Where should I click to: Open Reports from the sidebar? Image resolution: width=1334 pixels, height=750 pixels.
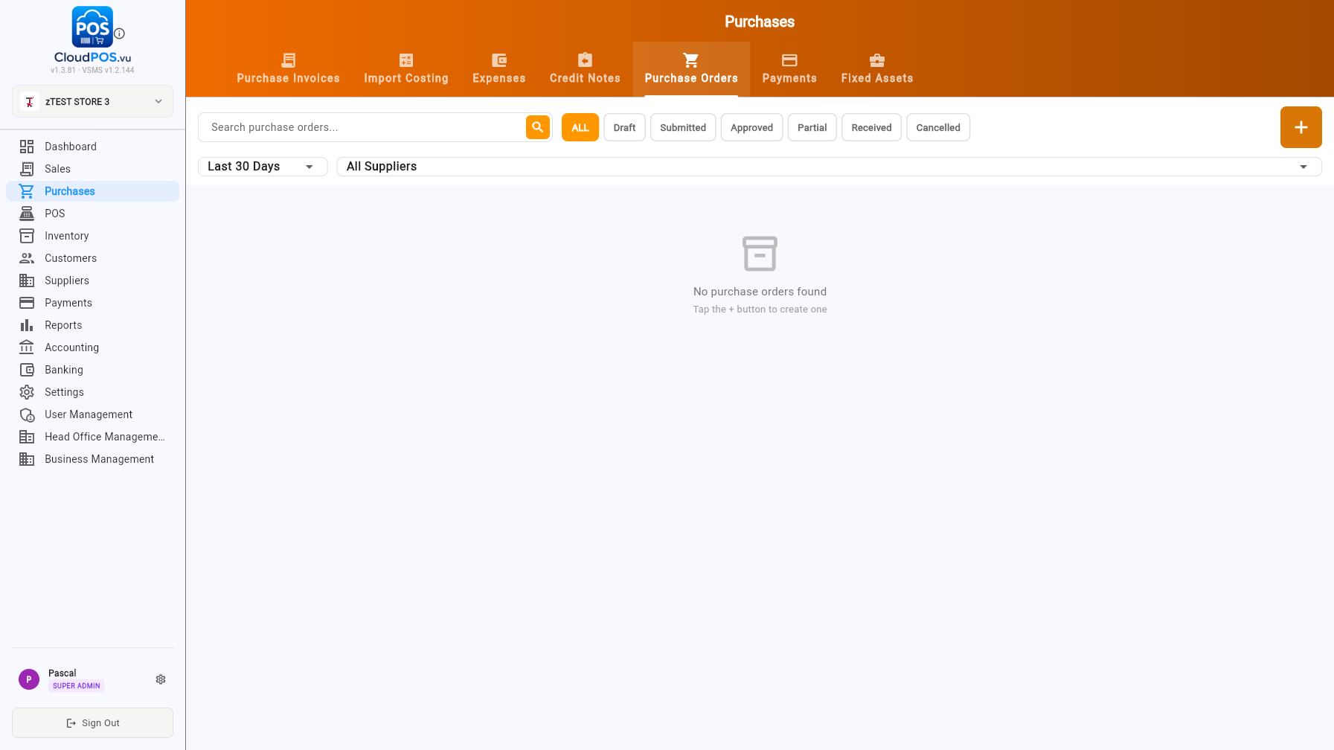tap(92, 325)
